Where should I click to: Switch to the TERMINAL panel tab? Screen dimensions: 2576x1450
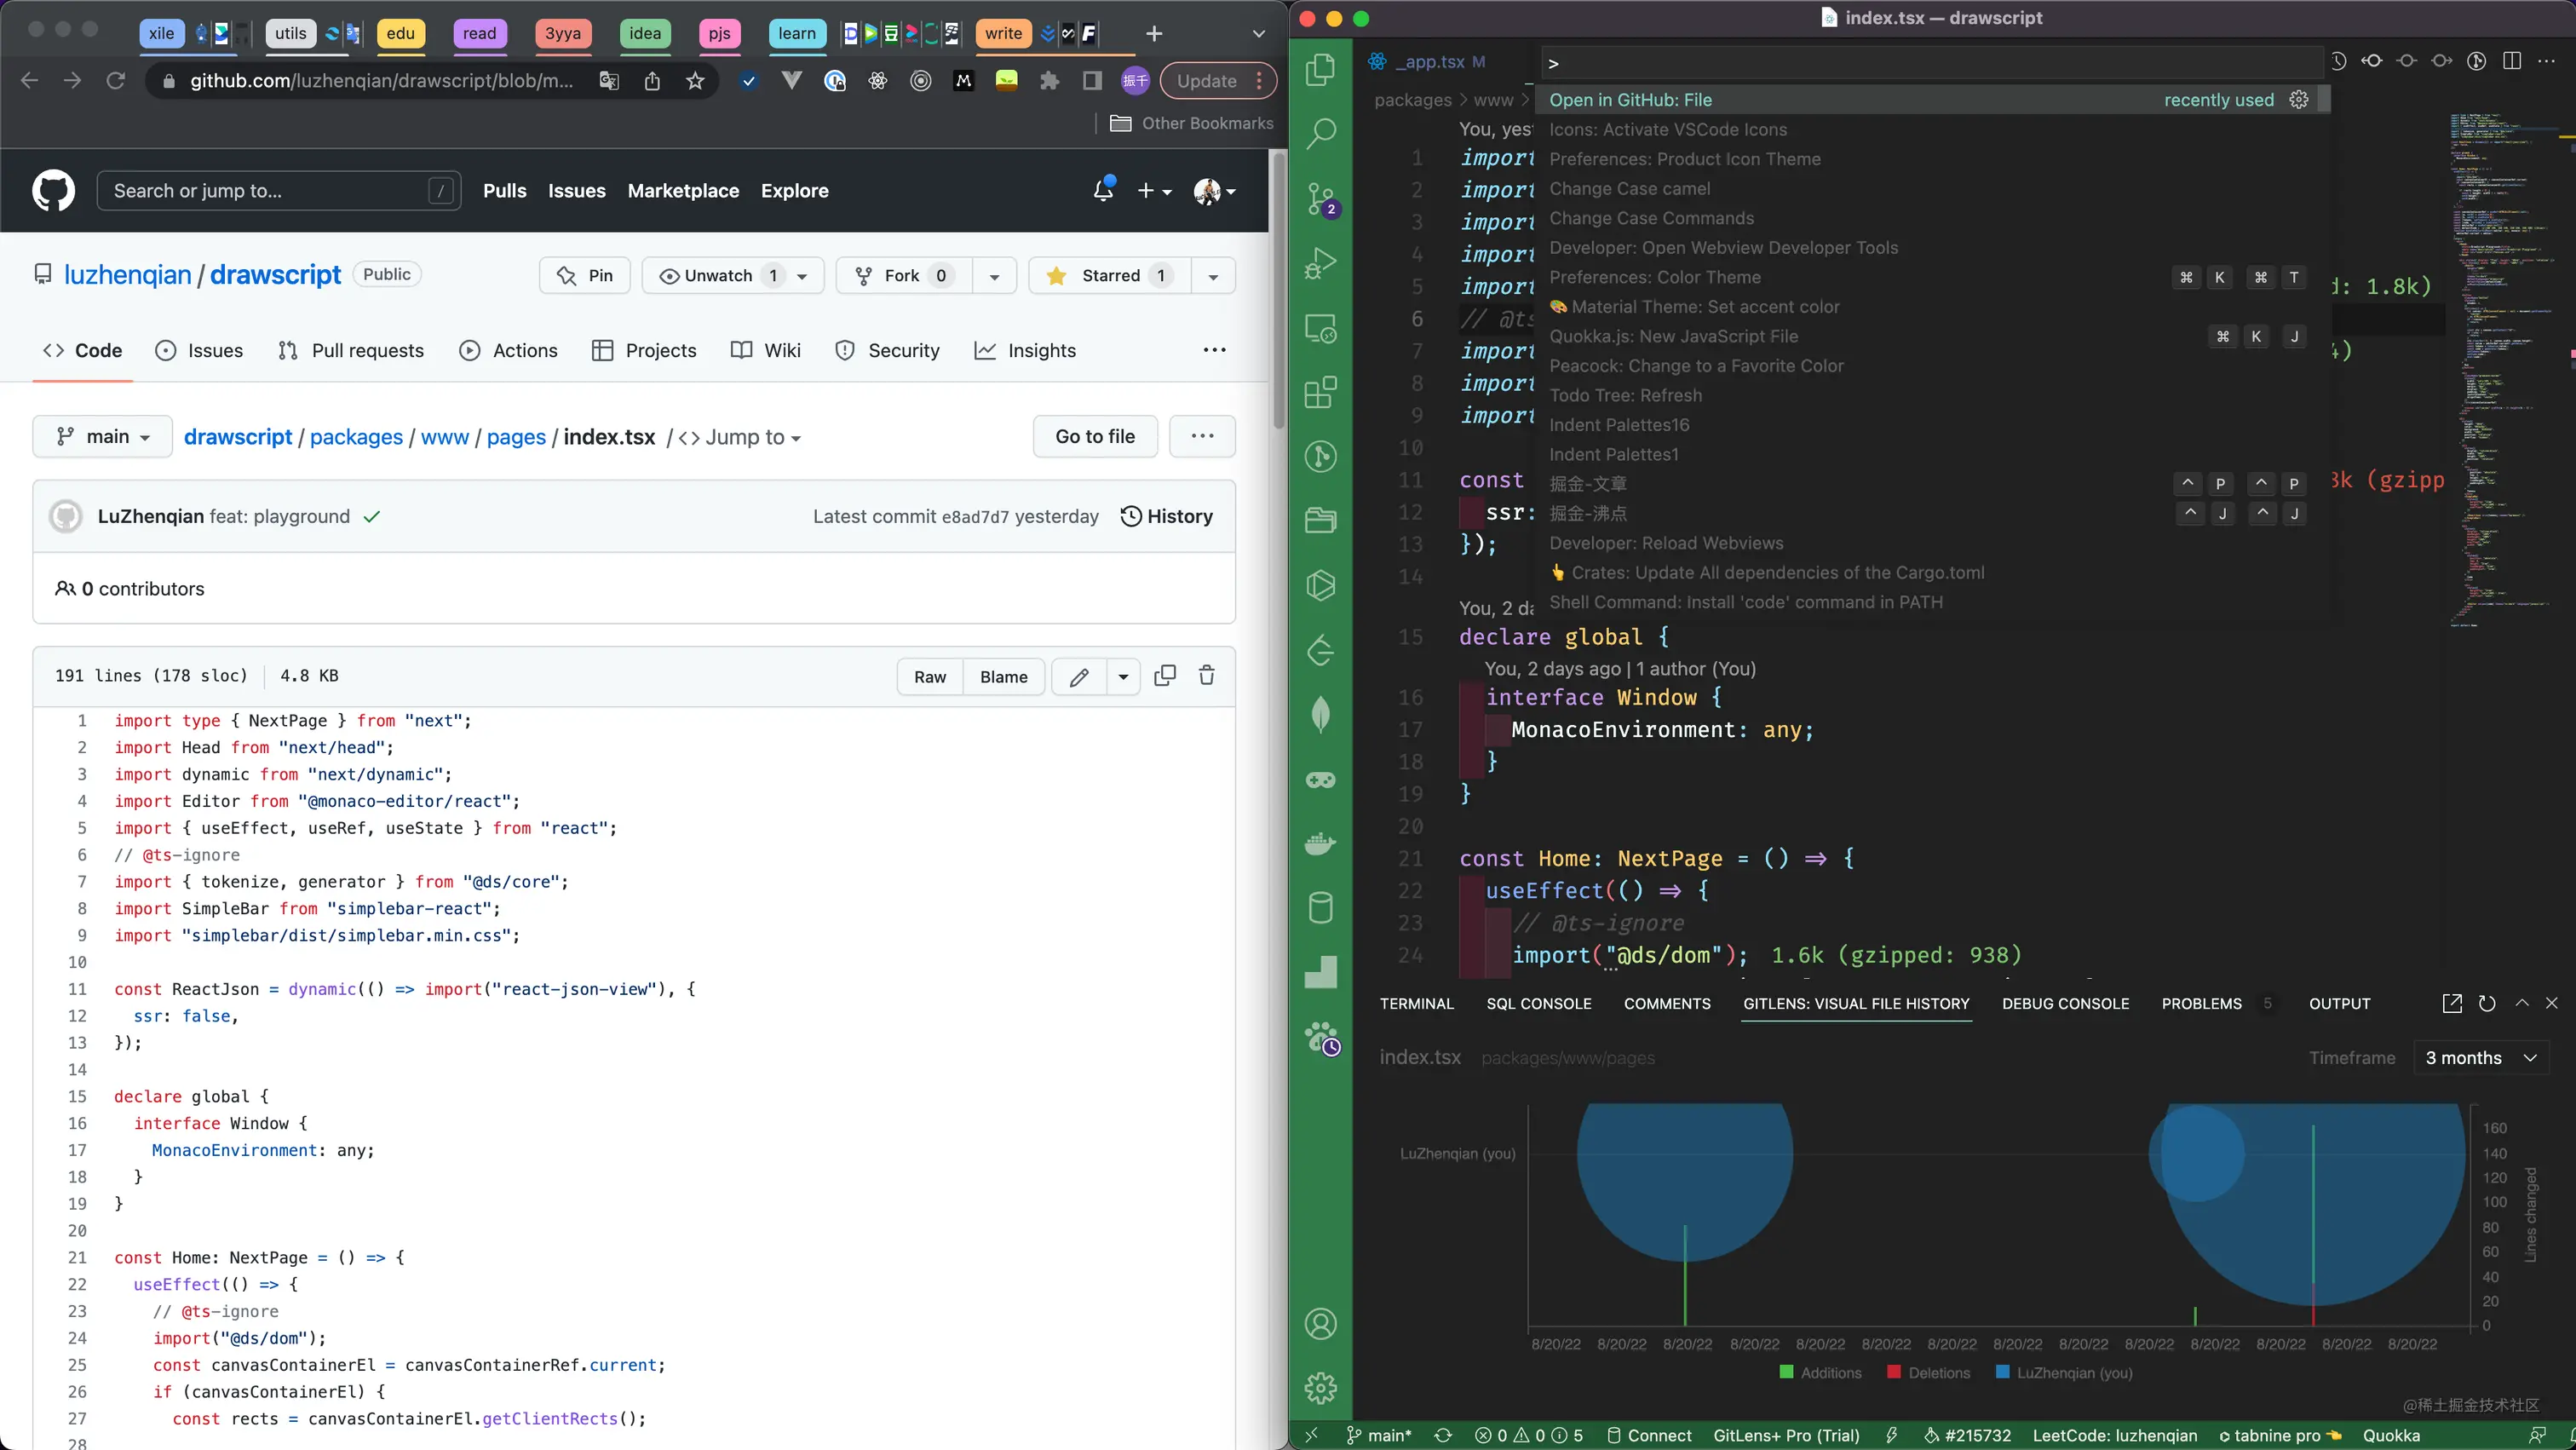pos(1416,1003)
